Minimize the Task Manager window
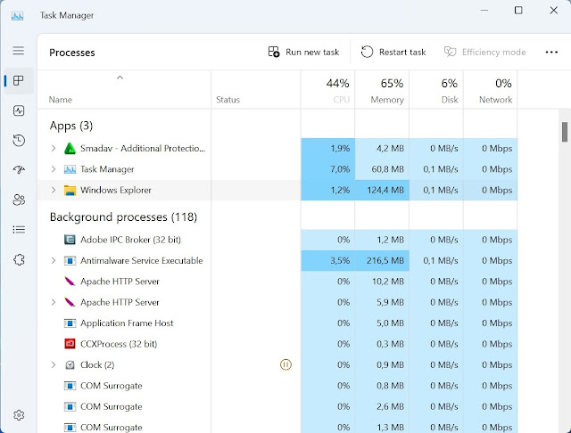Viewport: 571px width, 433px height. point(484,10)
